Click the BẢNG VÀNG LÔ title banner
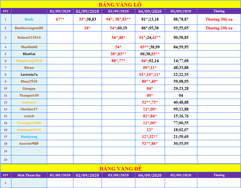 point(120,4)
